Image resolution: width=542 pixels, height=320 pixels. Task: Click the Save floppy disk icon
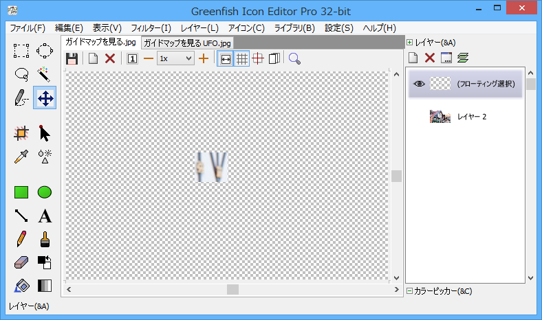pyautogui.click(x=72, y=59)
